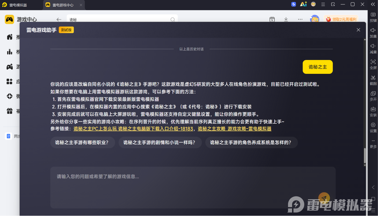Select the bar-chart ranking icon in the left navigation
This screenshot has height=216, width=378.
10,52
